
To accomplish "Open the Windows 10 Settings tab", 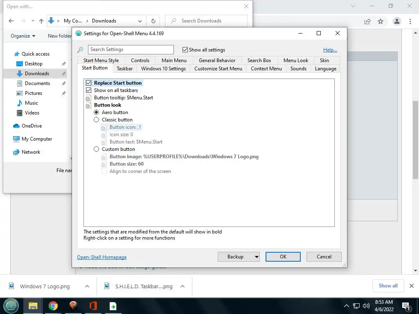I will 163,69.
